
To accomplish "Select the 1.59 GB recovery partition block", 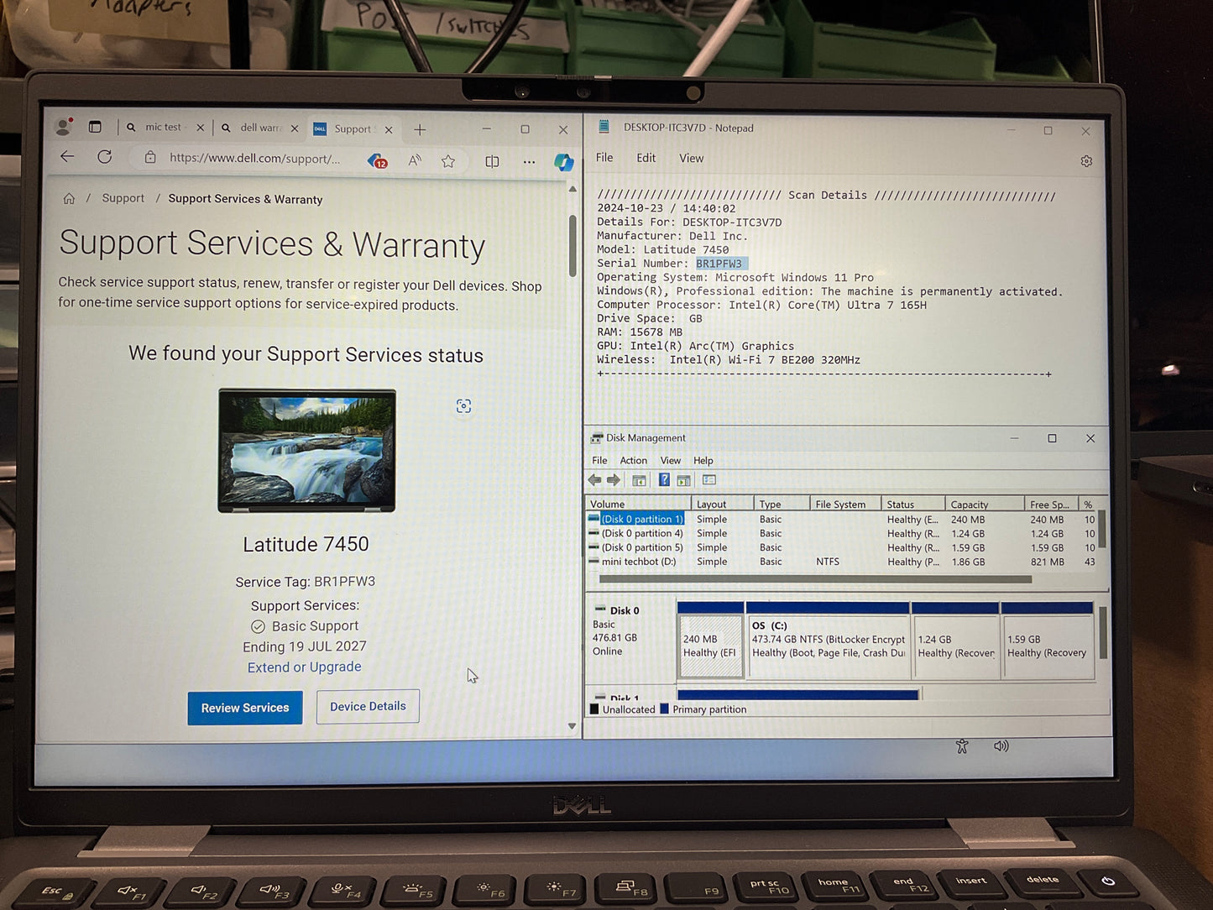I will [1048, 640].
